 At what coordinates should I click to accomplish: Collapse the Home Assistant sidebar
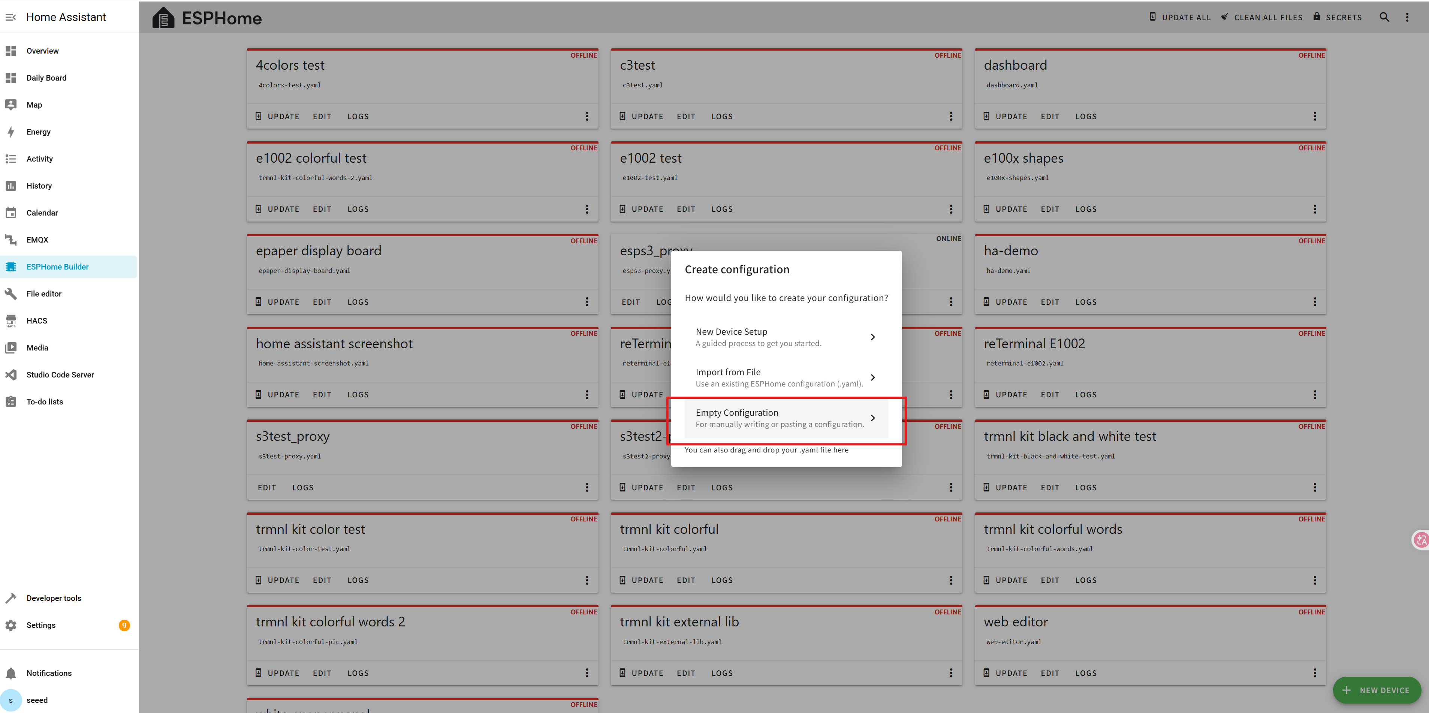tap(10, 17)
